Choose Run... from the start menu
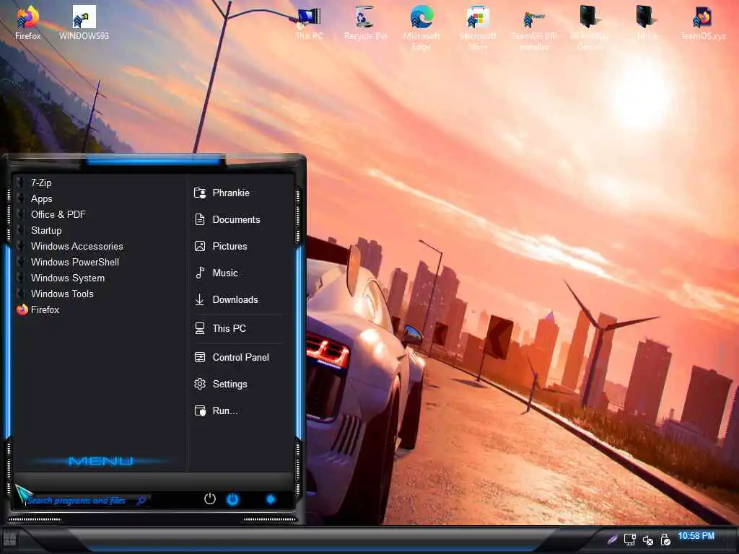Viewport: 739px width, 554px height. (x=238, y=410)
